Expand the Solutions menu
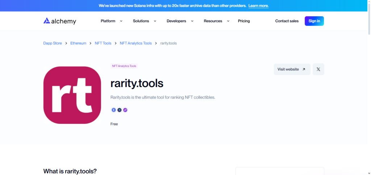The image size is (371, 175). point(145,21)
